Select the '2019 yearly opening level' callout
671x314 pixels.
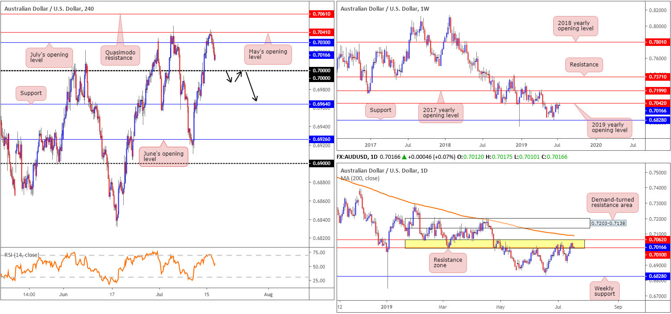coord(609,128)
